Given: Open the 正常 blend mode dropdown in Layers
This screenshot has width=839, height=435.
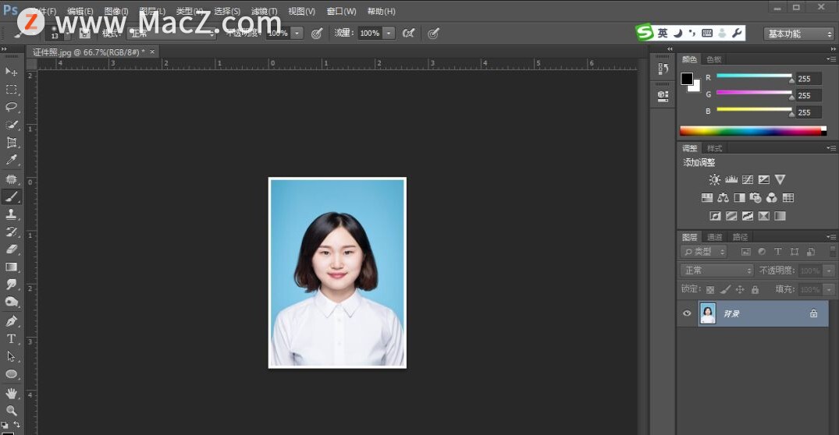Looking at the screenshot, I should click(x=716, y=271).
